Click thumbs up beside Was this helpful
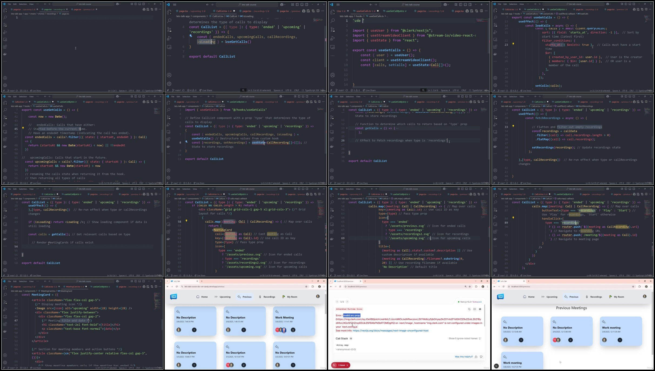This screenshot has height=371, width=655. coord(476,357)
